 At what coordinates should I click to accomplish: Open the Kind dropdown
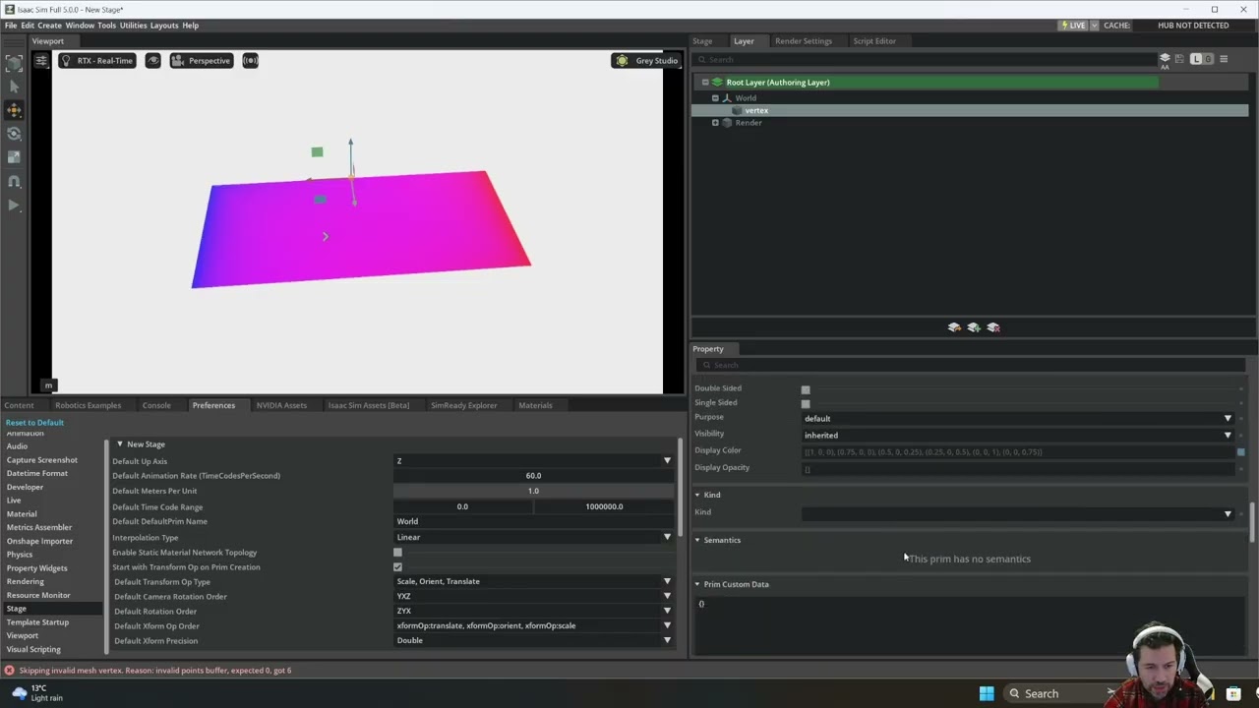point(1018,513)
